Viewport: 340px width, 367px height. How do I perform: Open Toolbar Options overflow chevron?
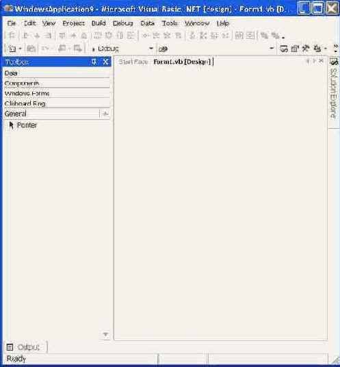336,49
